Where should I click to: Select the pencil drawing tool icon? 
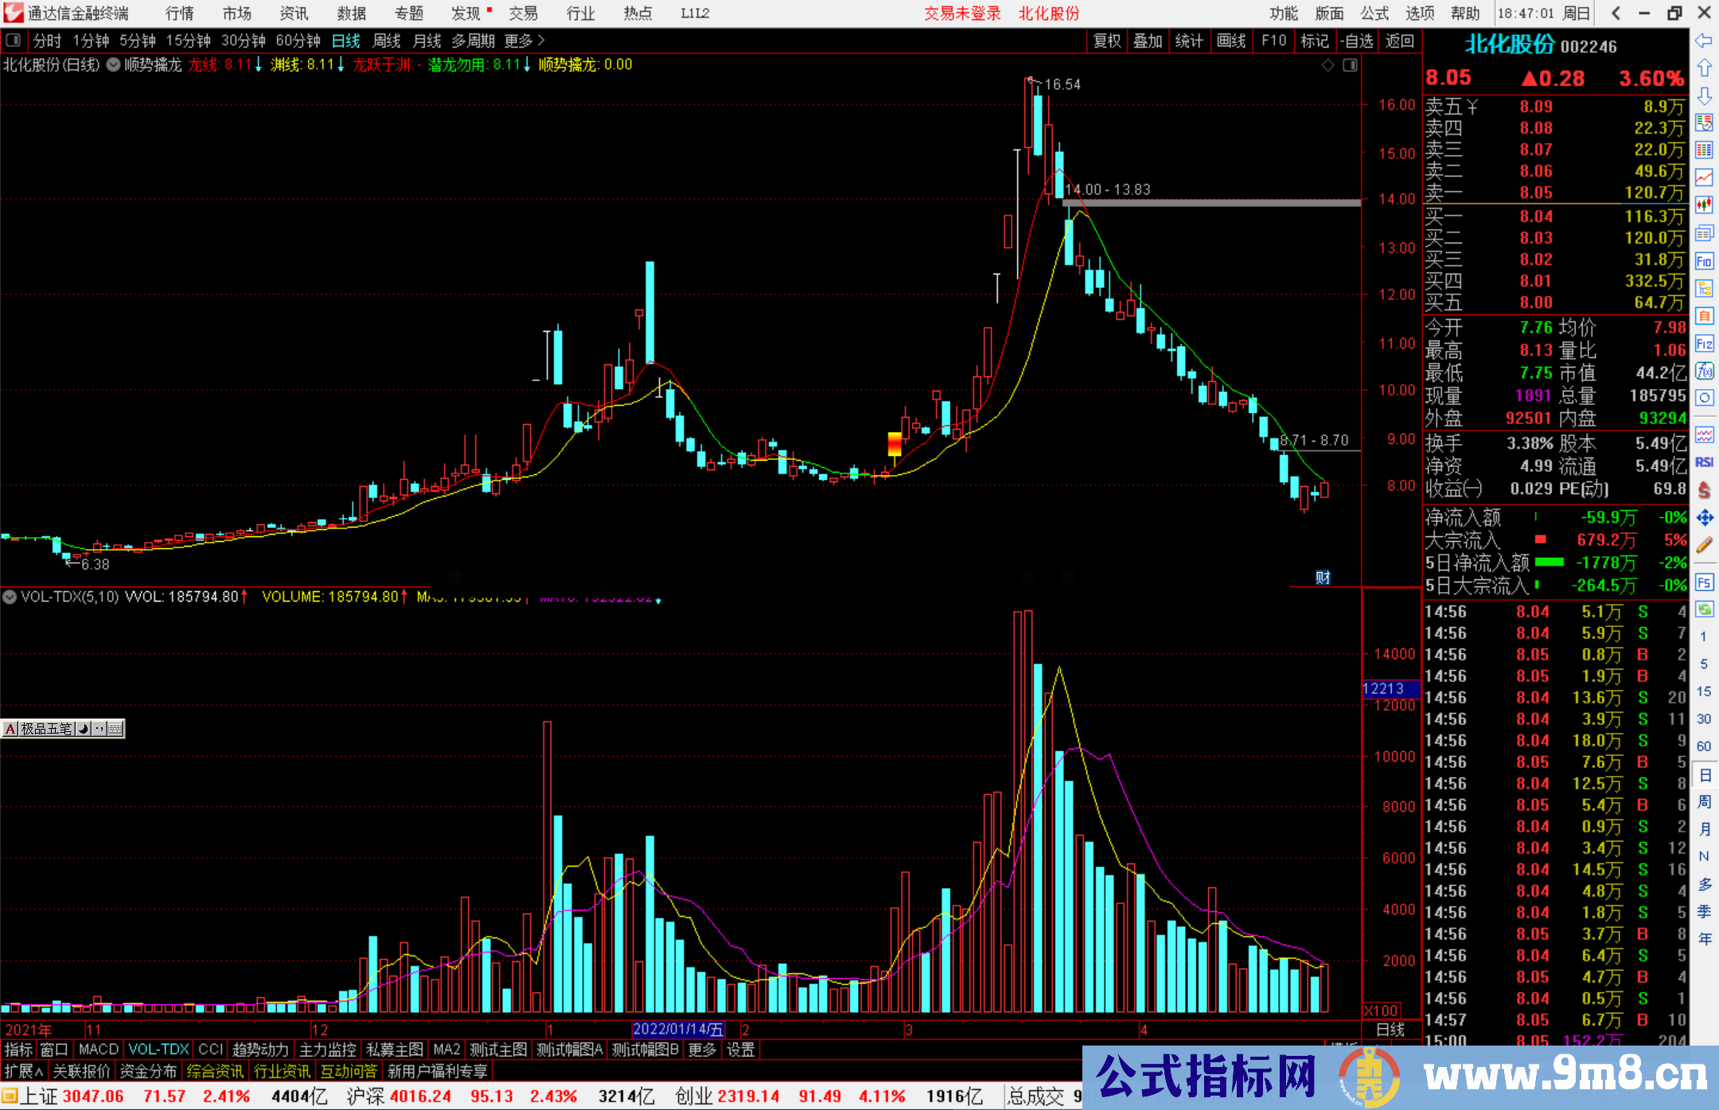[1704, 546]
